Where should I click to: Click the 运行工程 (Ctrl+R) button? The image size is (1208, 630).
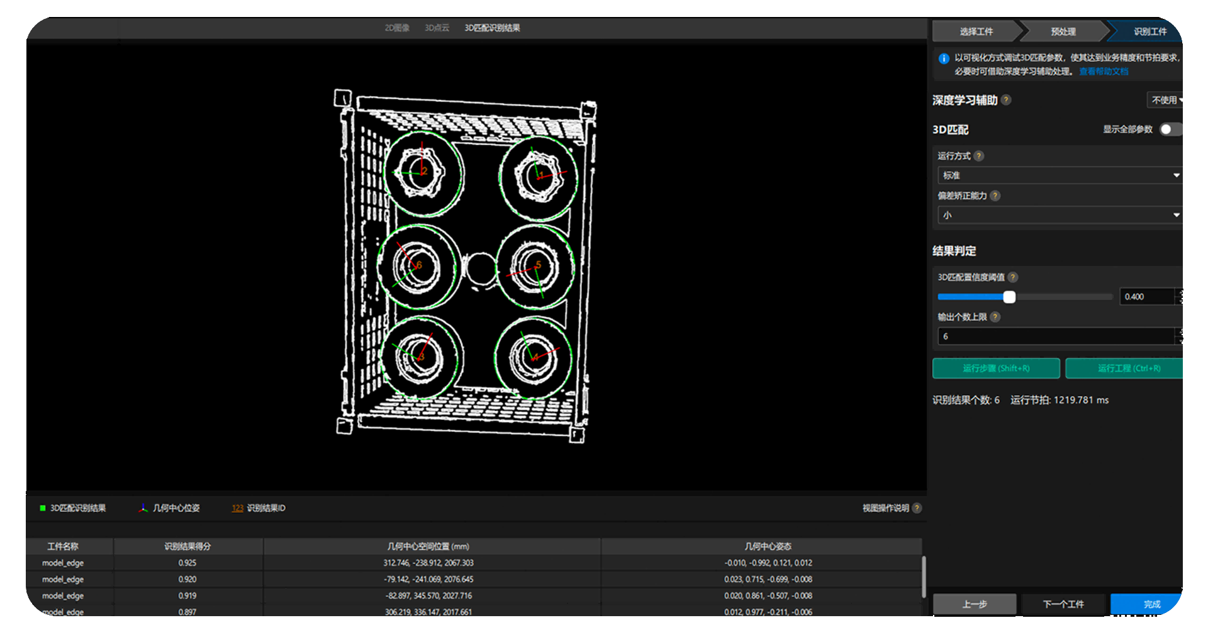pyautogui.click(x=1124, y=368)
